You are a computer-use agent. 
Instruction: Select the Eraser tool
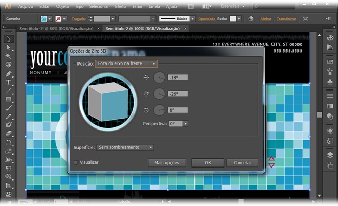8,134
